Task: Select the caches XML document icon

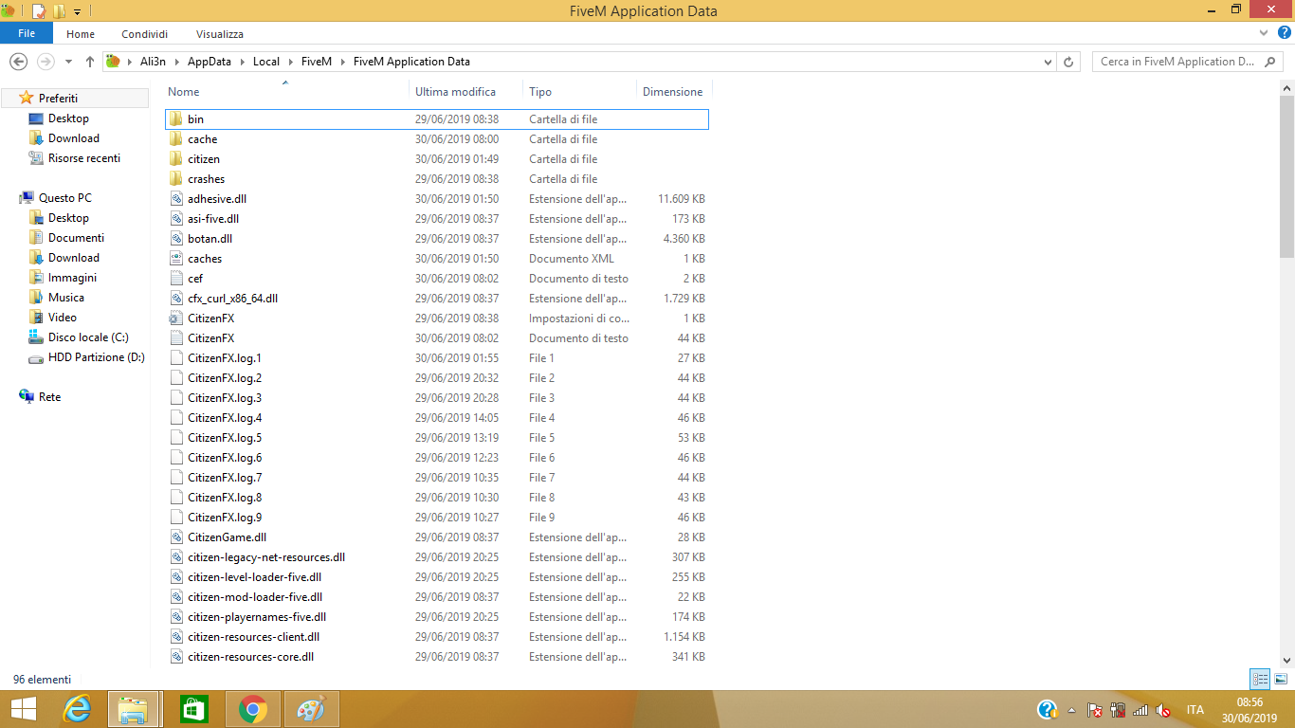Action: (x=176, y=259)
